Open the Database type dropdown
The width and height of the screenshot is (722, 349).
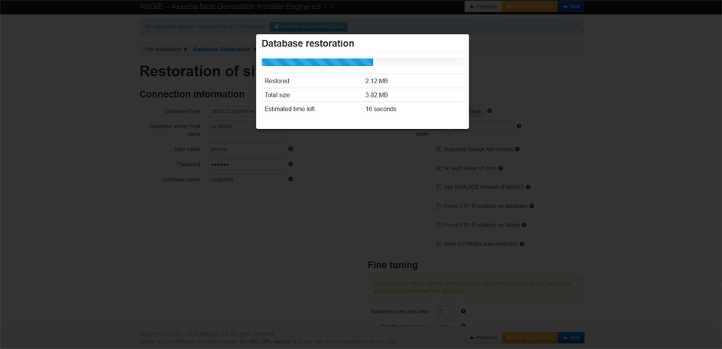(x=232, y=111)
